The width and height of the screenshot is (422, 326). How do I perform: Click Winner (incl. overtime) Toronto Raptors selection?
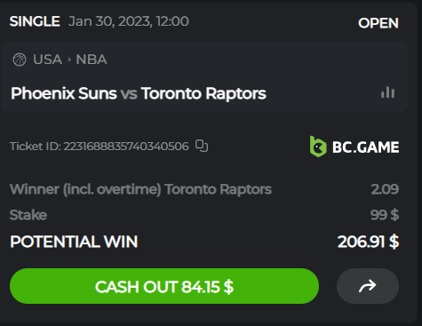[140, 189]
